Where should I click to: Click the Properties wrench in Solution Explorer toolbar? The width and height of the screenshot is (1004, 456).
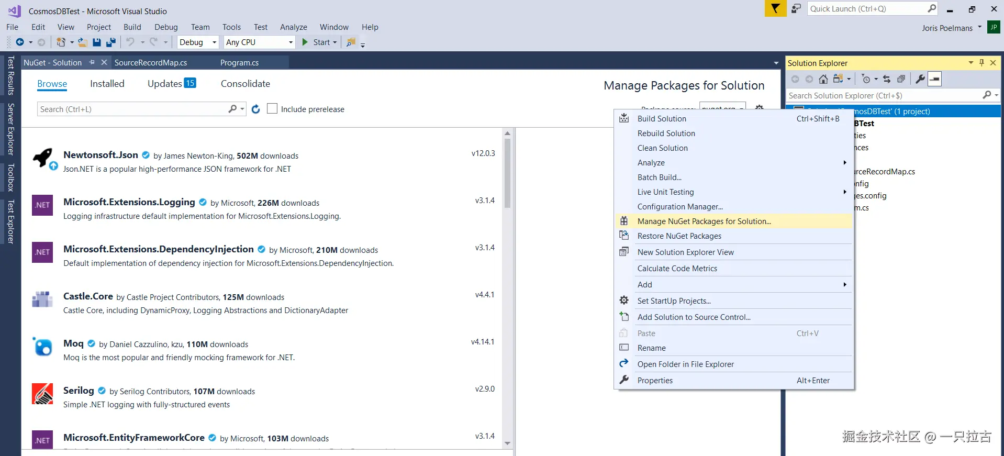pos(920,79)
